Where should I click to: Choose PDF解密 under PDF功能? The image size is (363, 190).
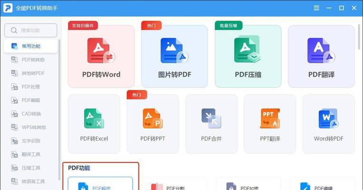(x=100, y=184)
